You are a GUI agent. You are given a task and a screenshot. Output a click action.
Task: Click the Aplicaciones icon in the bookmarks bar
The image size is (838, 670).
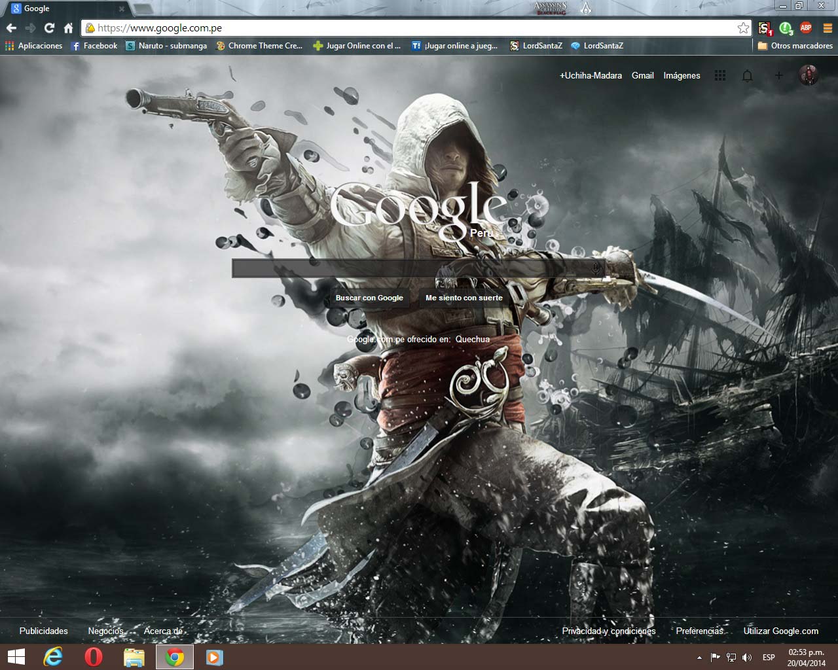tap(9, 45)
